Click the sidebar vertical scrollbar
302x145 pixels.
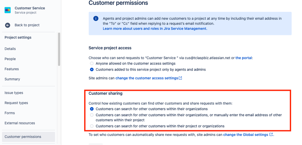click(x=59, y=49)
